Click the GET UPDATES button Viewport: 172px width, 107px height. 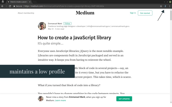124,99
